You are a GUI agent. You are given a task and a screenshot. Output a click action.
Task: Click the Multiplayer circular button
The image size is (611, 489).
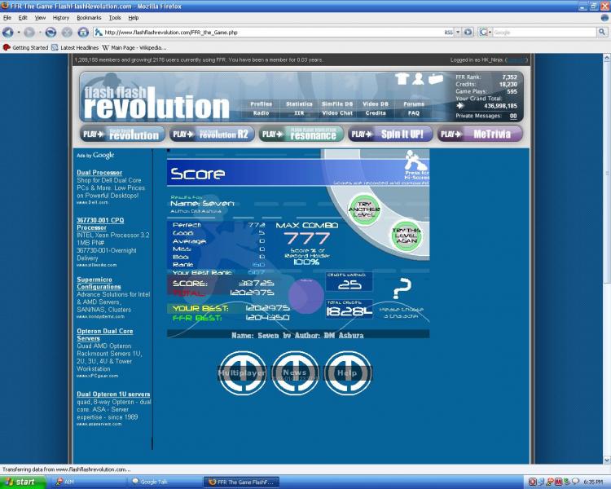pos(242,372)
